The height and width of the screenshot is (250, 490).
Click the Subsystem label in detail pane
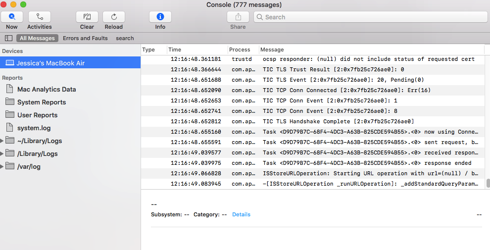(x=166, y=214)
